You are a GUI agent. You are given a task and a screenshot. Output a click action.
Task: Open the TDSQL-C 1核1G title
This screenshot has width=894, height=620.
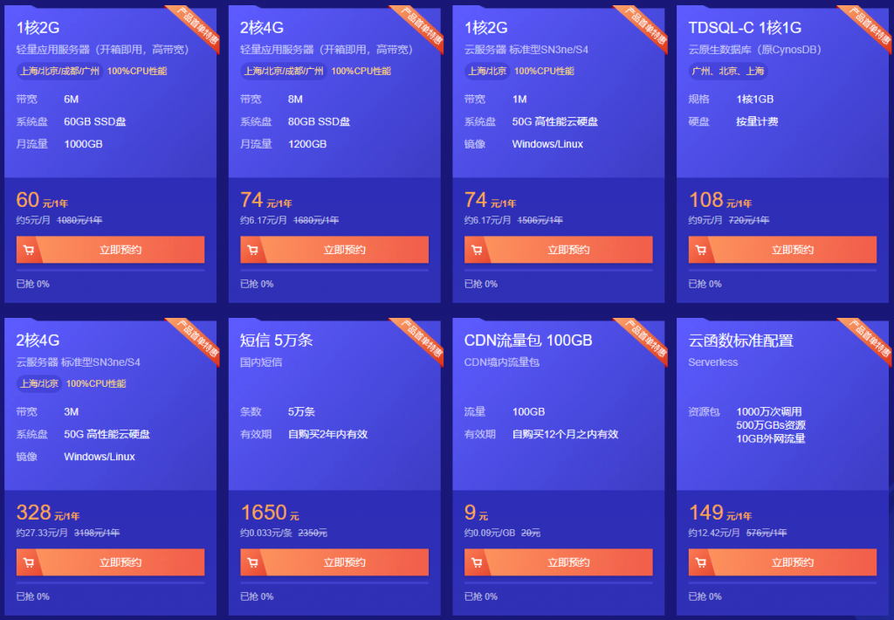[744, 28]
